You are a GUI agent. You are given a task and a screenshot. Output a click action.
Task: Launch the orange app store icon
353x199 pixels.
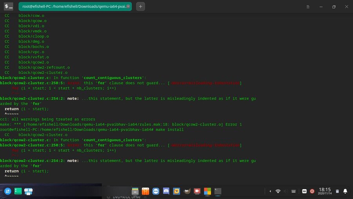point(146,191)
